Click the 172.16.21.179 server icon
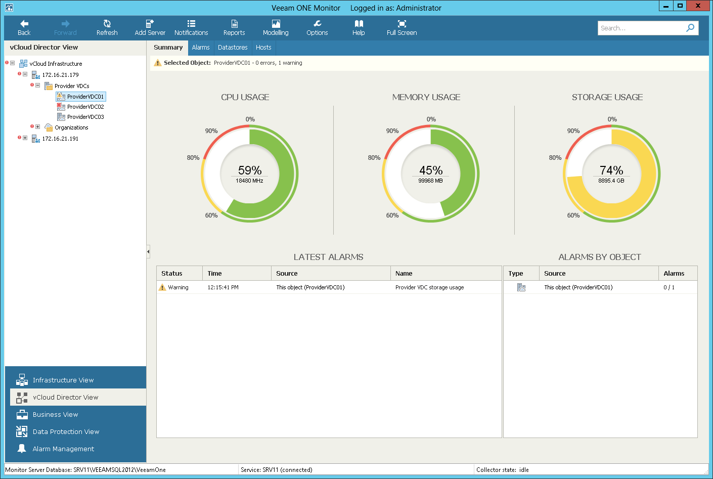 (36, 75)
